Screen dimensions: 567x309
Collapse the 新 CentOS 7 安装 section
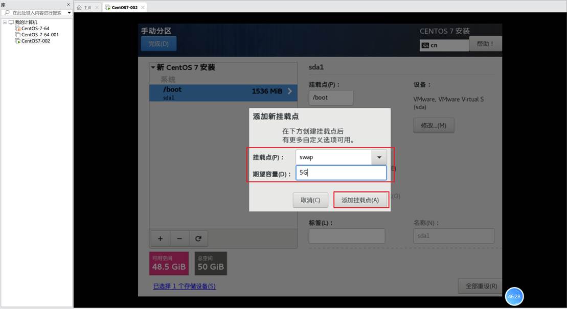pos(153,67)
